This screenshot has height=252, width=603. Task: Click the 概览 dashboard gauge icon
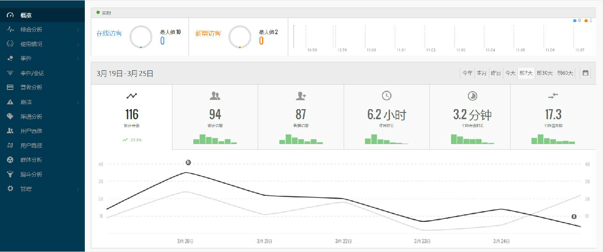click(10, 15)
